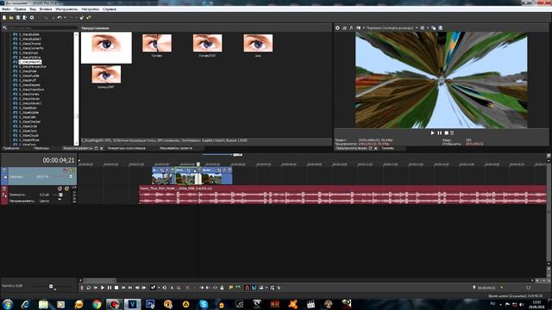Open Chrome from the Windows taskbar
The height and width of the screenshot is (310, 552).
point(97,304)
